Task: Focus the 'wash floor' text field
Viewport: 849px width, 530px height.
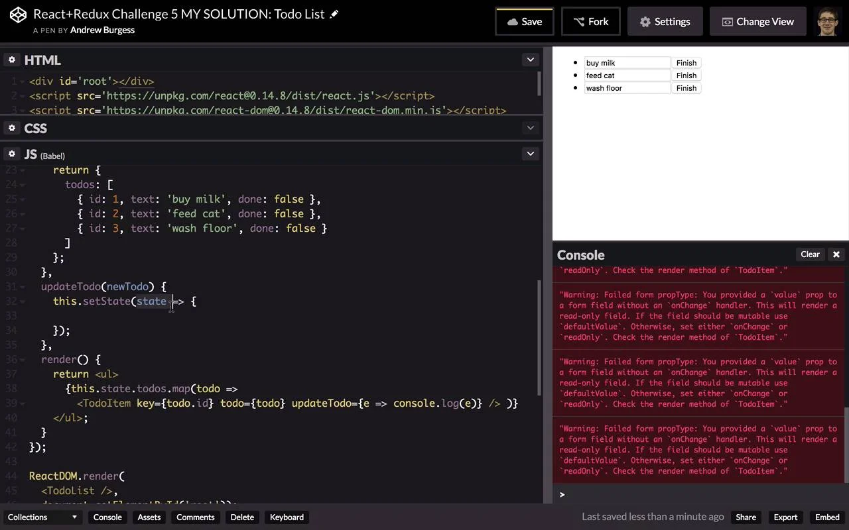Action: (x=627, y=88)
